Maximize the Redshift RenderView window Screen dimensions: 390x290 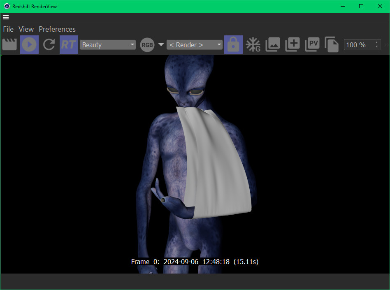tap(361, 6)
